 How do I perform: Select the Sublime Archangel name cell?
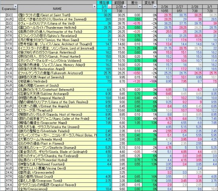pyautogui.click(x=57, y=94)
